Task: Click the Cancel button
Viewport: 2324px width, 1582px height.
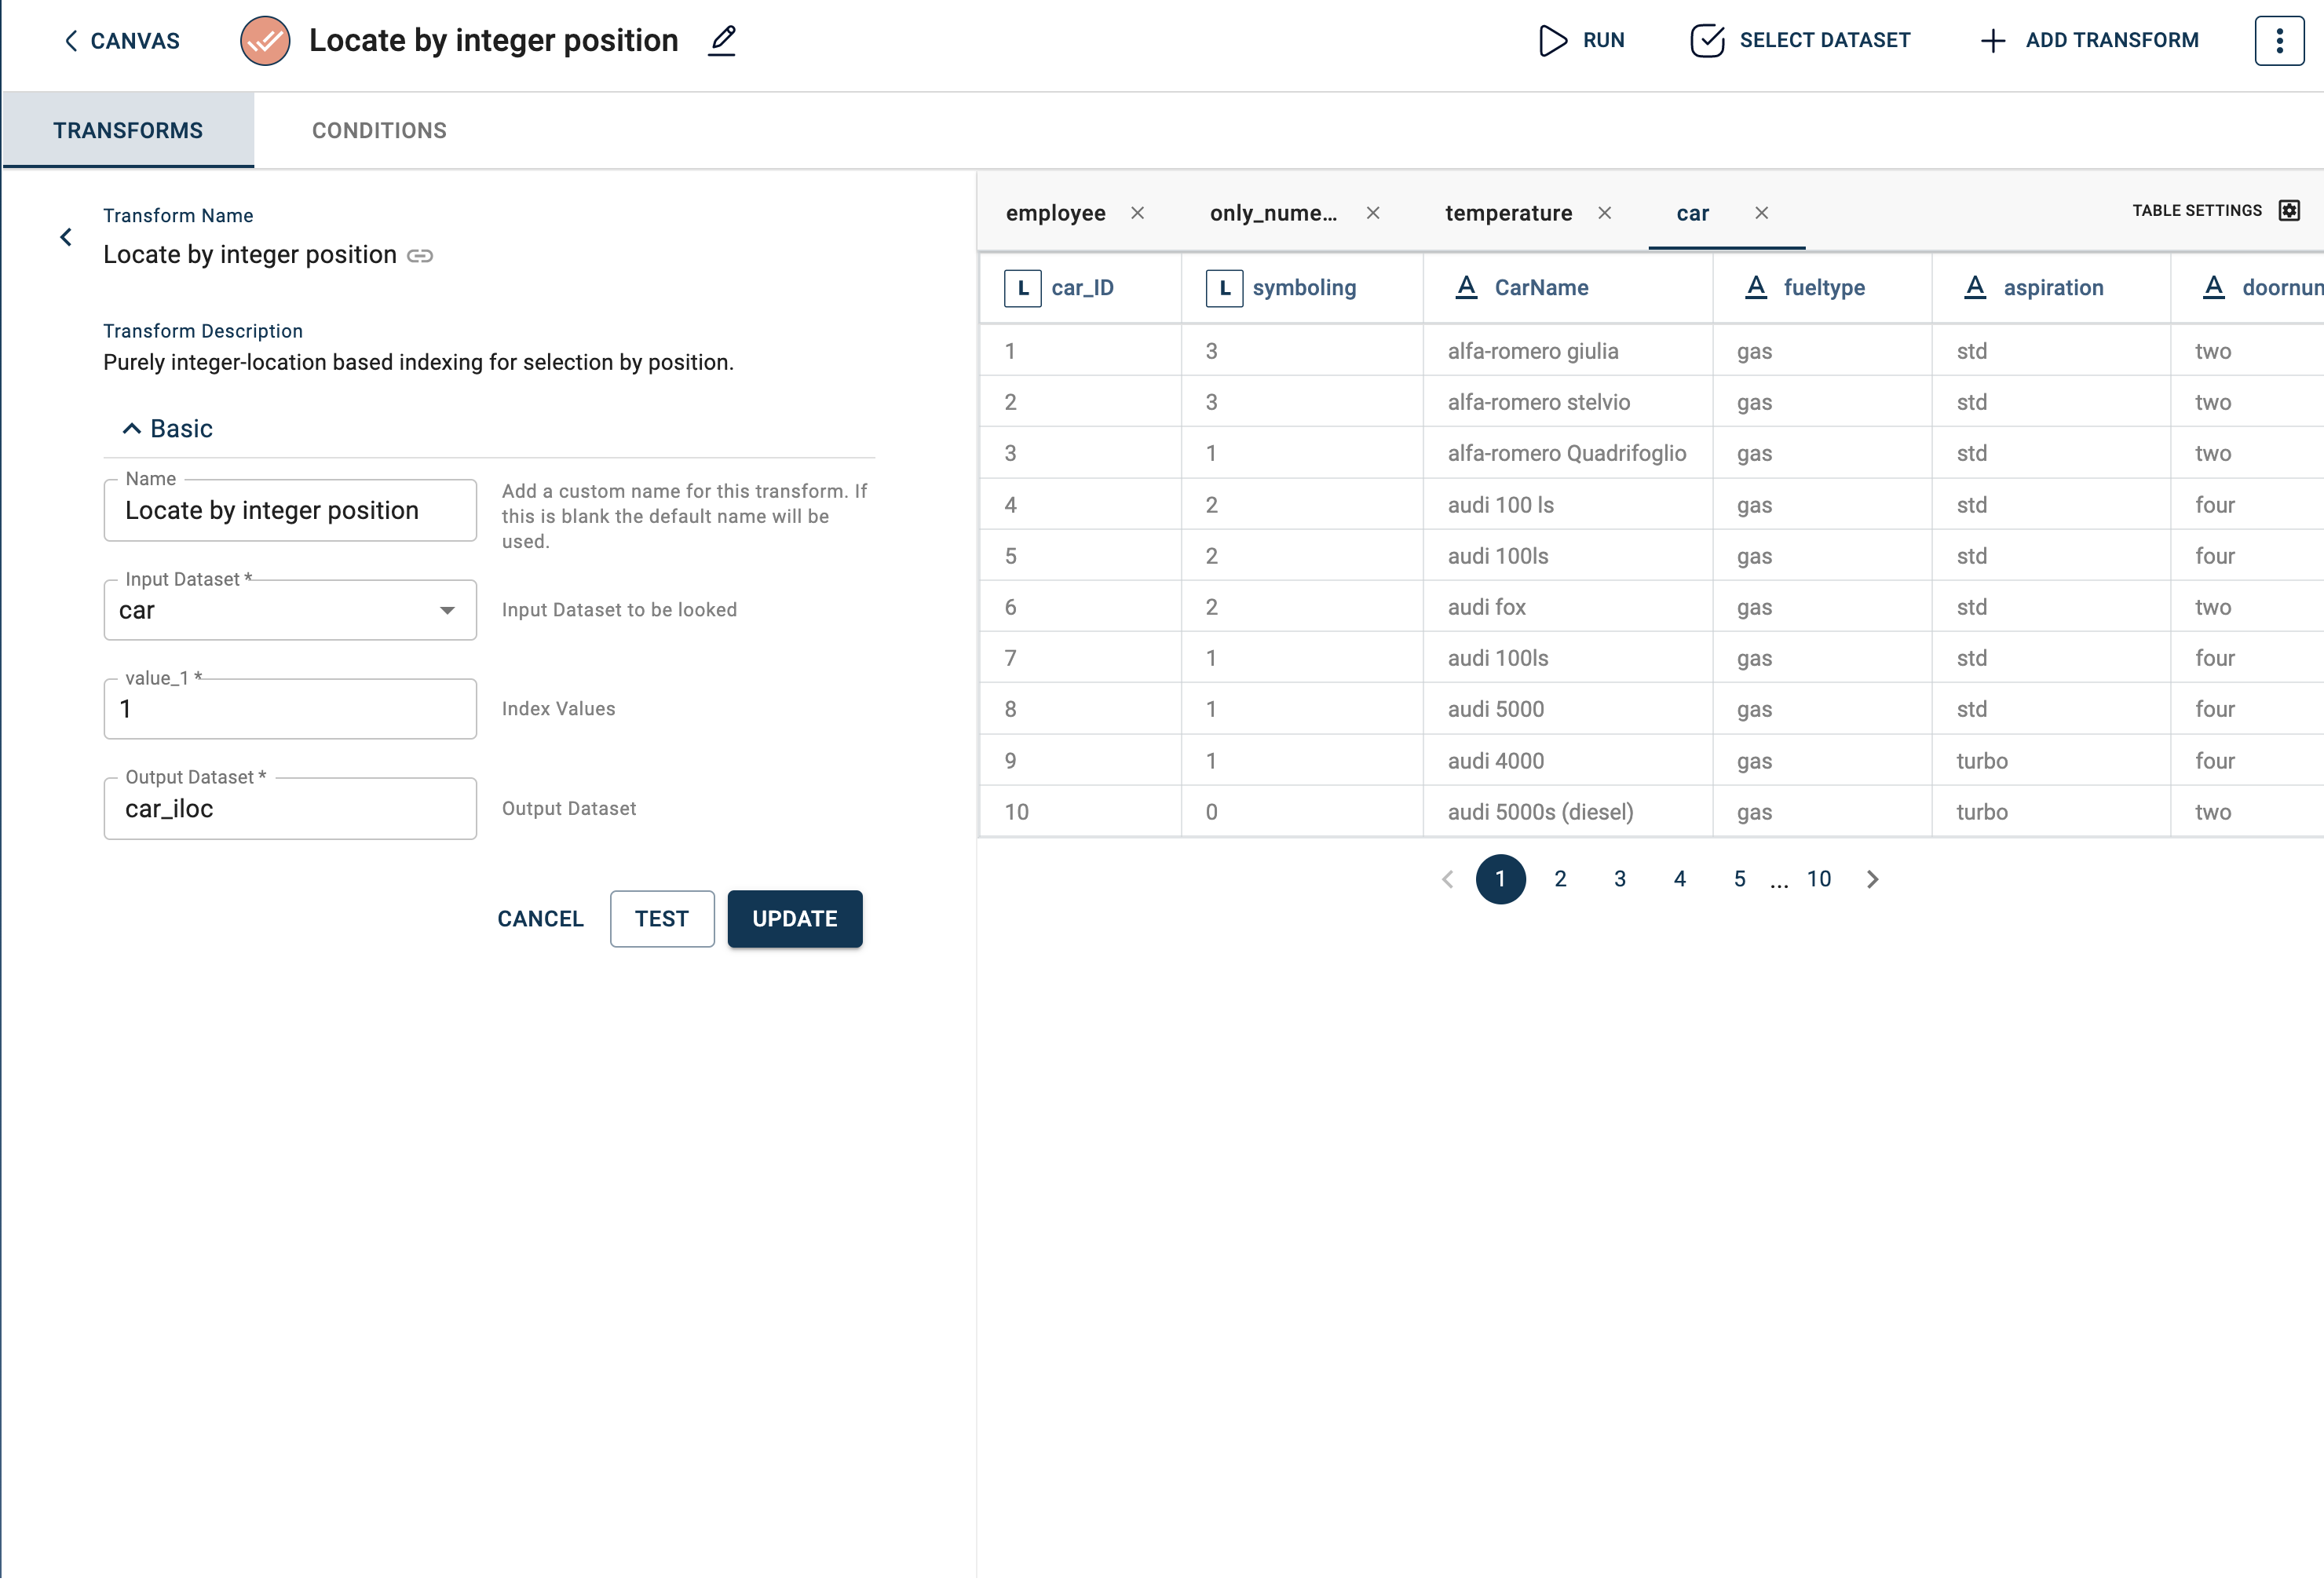Action: [540, 919]
